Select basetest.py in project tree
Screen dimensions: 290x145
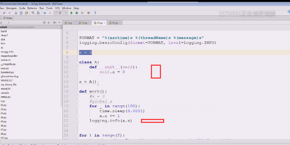[7, 72]
